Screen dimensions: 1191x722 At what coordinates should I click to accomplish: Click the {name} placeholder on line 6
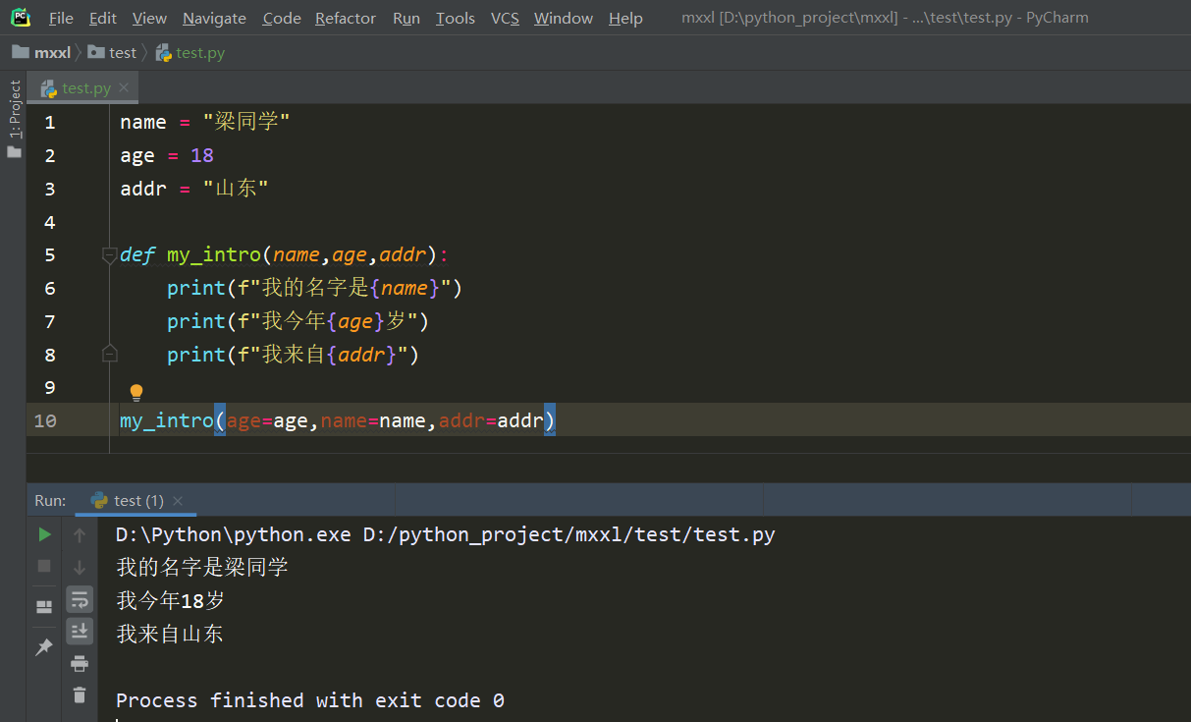(405, 288)
